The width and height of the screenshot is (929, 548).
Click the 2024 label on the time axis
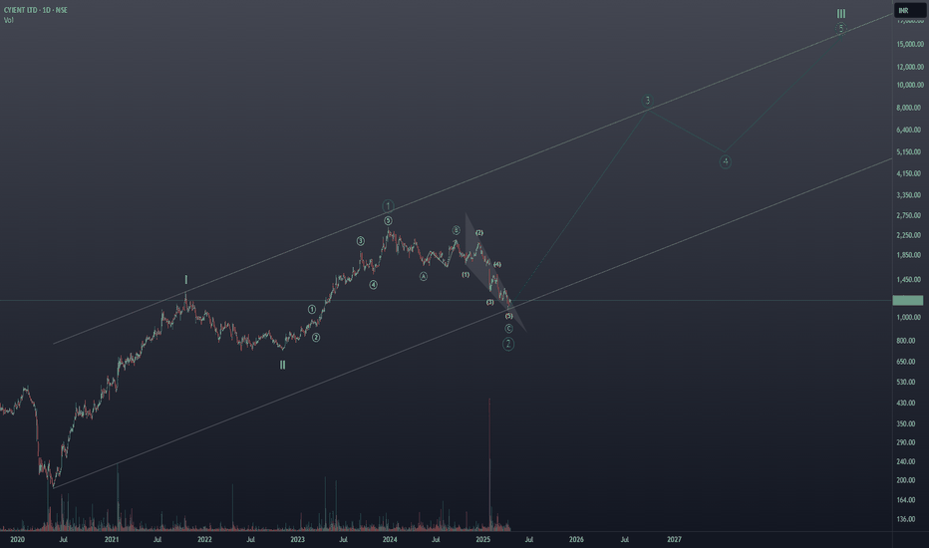tap(390, 540)
